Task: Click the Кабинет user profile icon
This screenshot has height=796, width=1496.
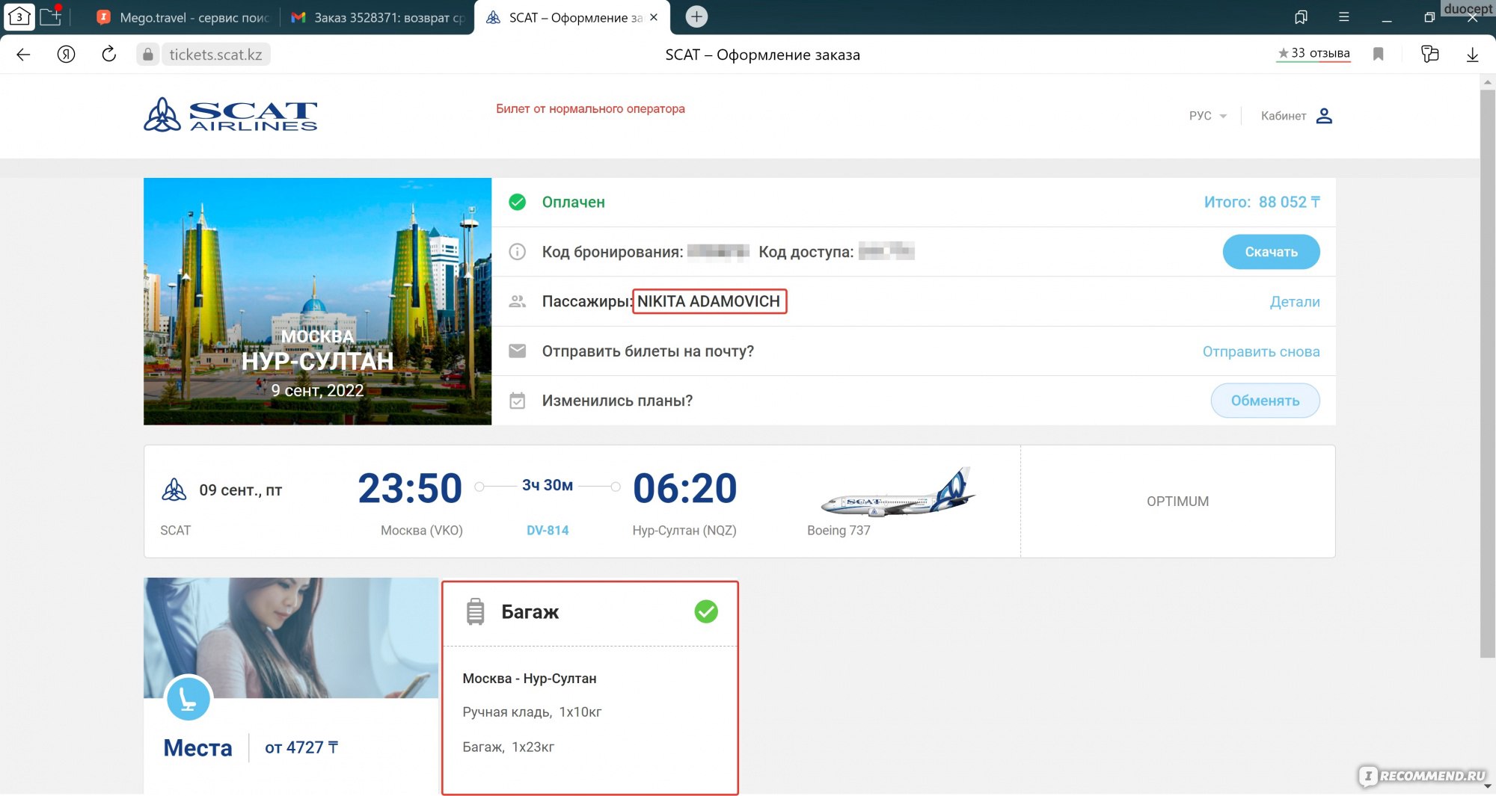Action: tap(1324, 116)
